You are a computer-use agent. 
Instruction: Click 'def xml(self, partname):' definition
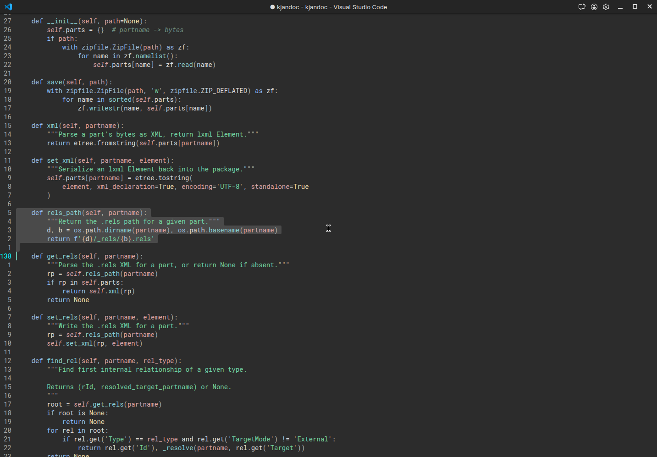77,126
